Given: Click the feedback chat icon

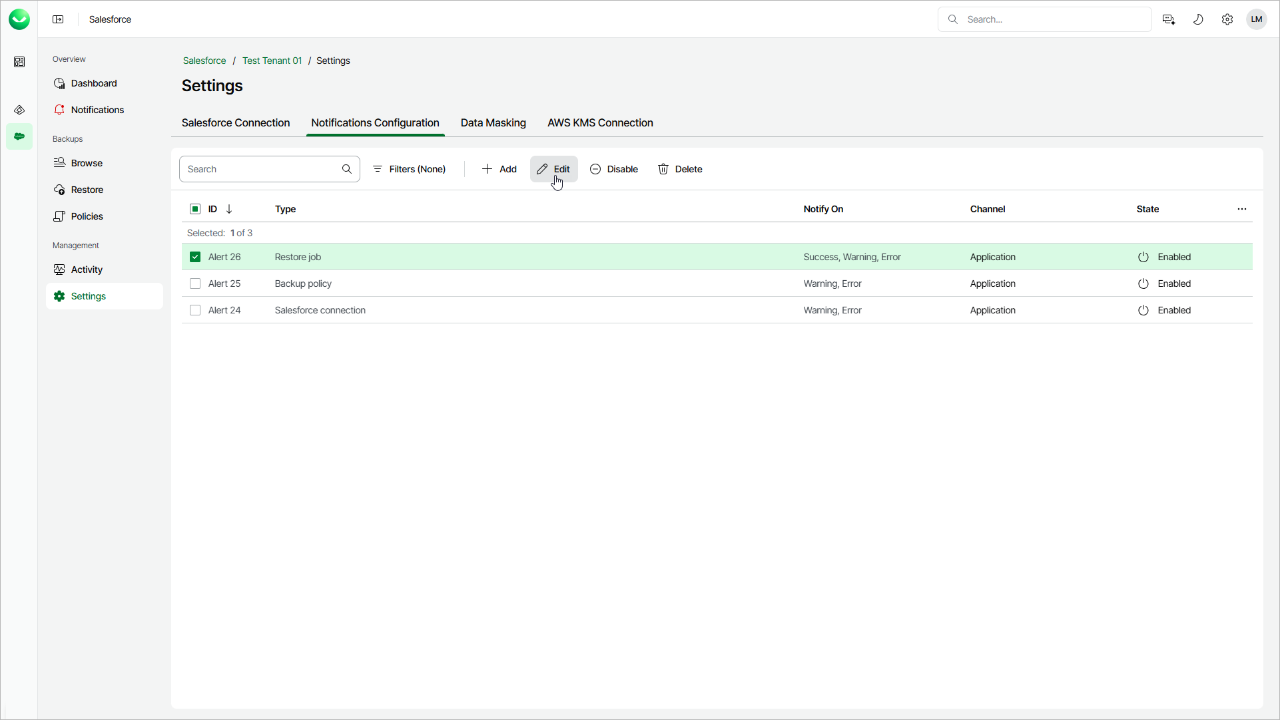Looking at the screenshot, I should tap(1169, 19).
